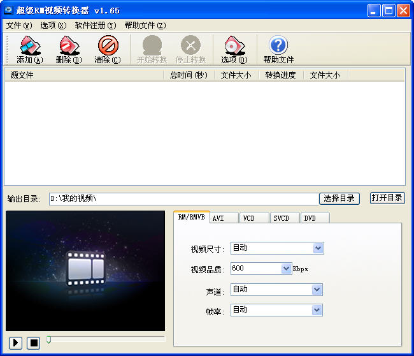Click the 总时间(秒) column header
Image resolution: width=414 pixels, height=356 pixels.
(x=189, y=75)
